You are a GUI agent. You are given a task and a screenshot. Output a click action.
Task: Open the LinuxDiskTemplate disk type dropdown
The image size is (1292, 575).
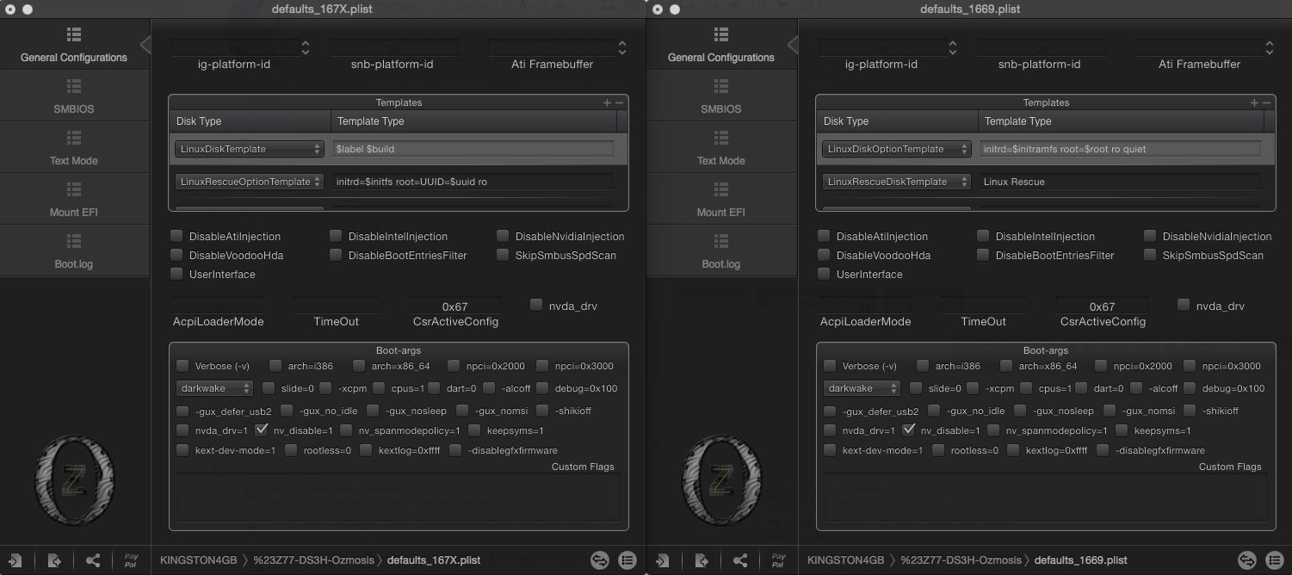tap(249, 149)
